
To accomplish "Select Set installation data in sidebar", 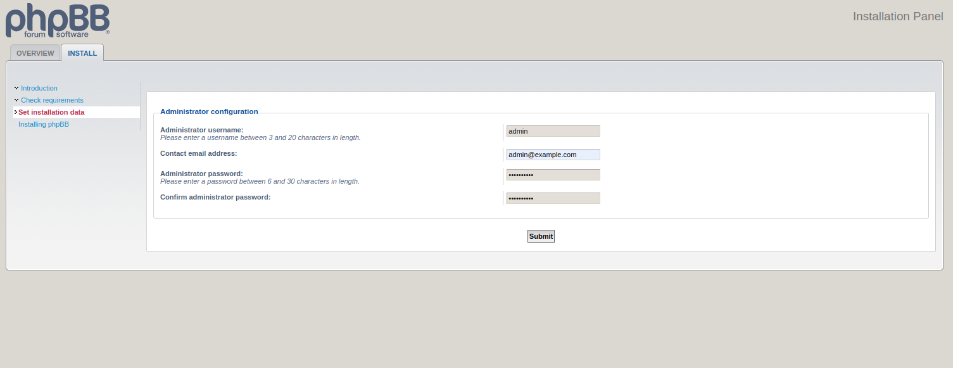I will coord(51,112).
